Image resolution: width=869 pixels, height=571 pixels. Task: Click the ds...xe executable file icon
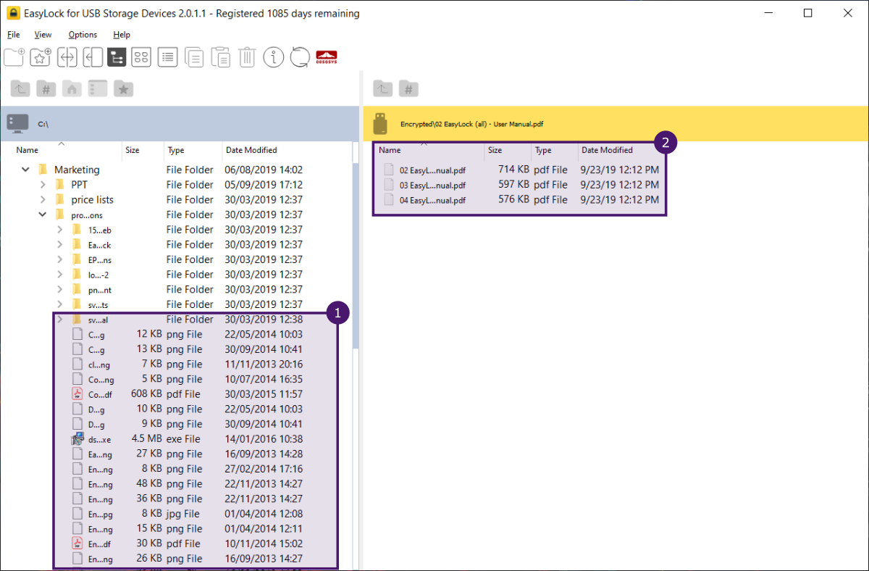(78, 438)
